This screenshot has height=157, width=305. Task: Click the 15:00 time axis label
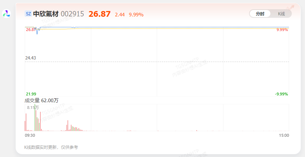tap(284, 135)
